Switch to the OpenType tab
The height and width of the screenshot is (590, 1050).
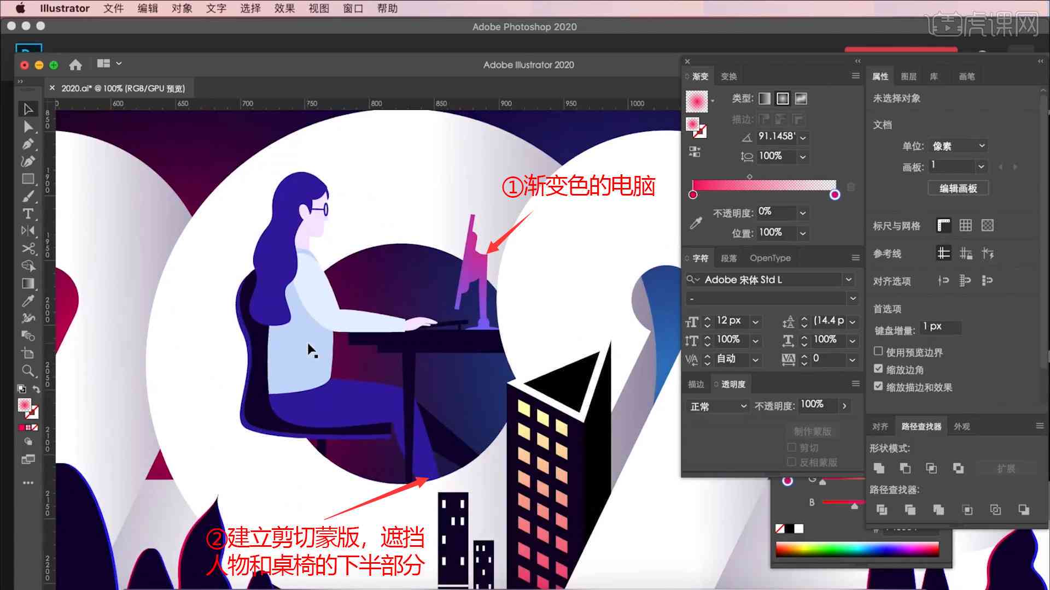tap(770, 258)
